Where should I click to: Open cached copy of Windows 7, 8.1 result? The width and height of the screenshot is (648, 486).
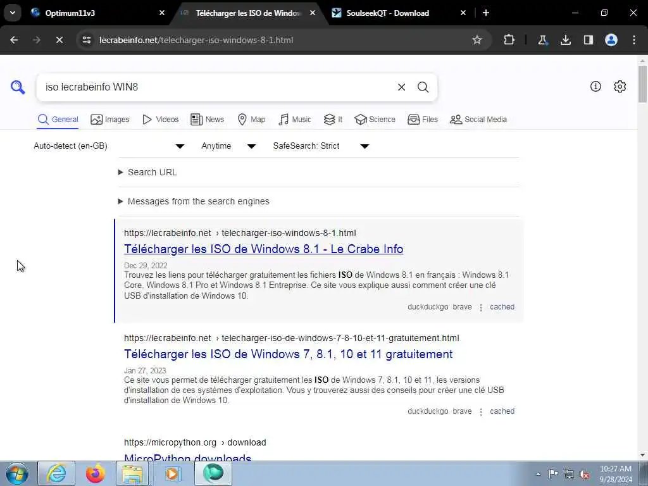click(502, 411)
